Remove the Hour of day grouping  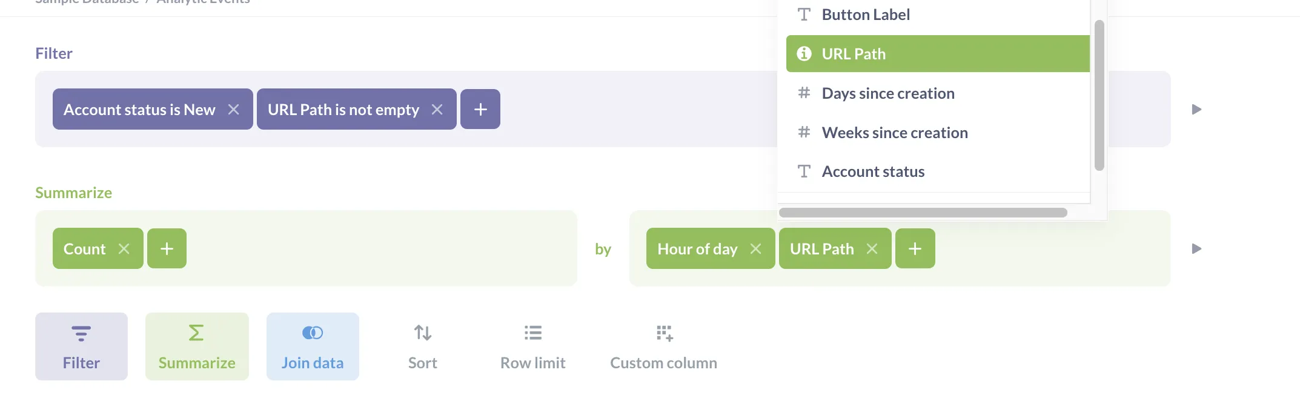pyautogui.click(x=755, y=249)
